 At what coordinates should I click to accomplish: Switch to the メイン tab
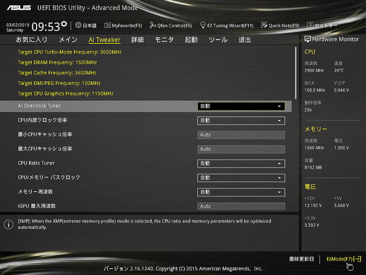coord(68,39)
